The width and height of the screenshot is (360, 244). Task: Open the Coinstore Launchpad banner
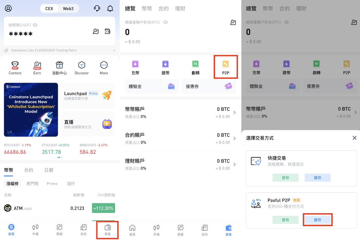pyautogui.click(x=31, y=110)
